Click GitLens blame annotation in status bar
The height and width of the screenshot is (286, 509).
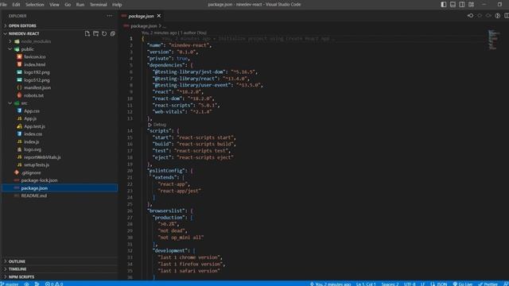[x=331, y=284]
